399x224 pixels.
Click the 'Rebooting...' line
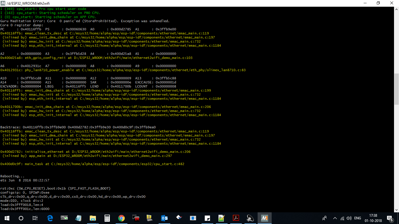pyautogui.click(x=13, y=176)
